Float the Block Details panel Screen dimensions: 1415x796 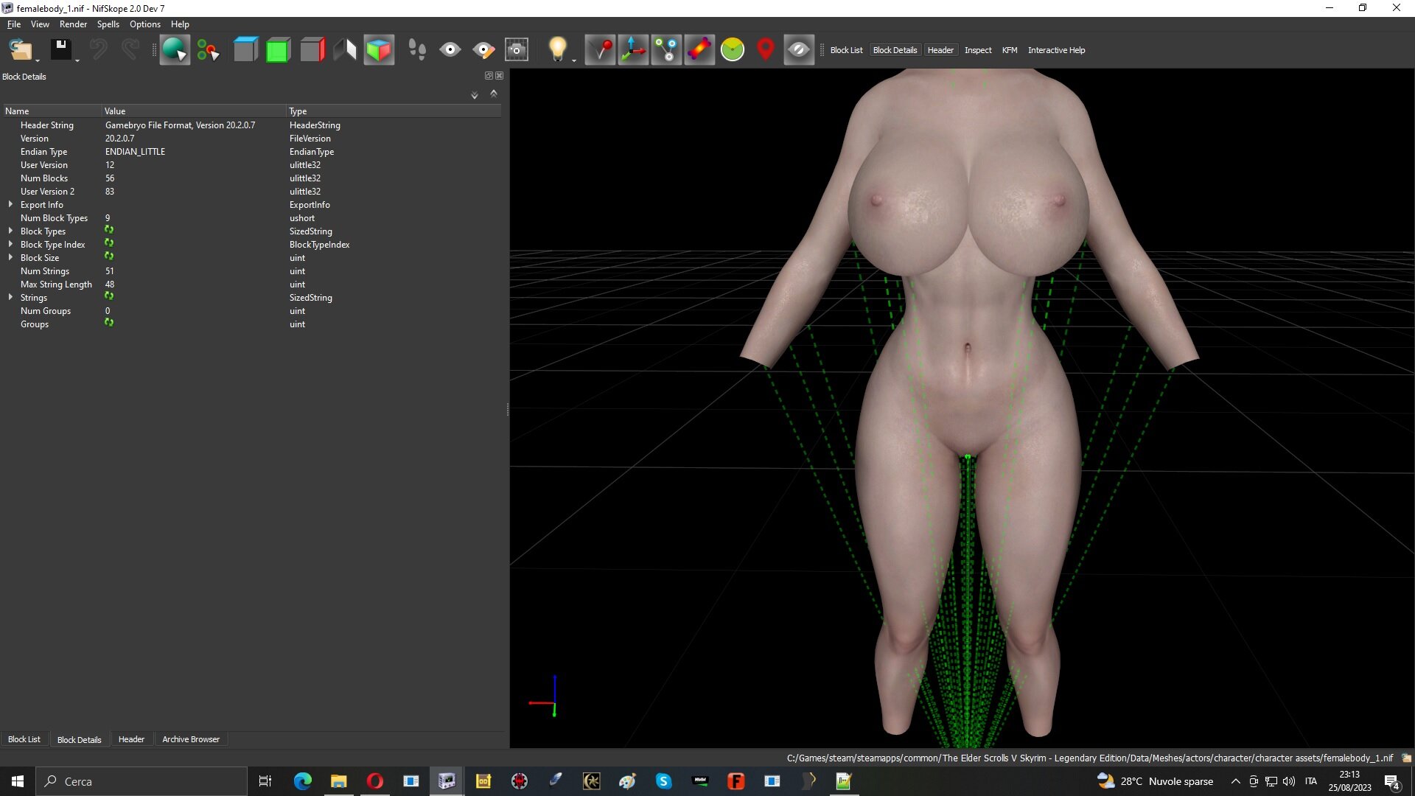point(489,76)
